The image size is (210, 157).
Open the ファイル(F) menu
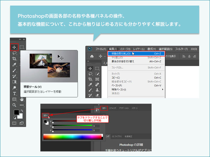[x=101, y=49]
